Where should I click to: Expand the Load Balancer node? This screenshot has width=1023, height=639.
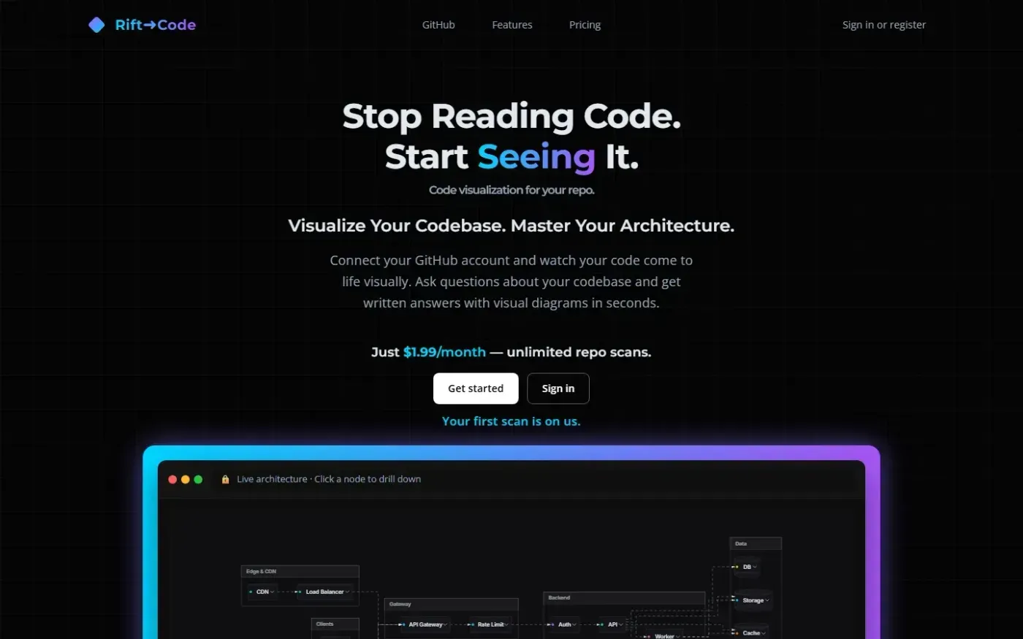324,592
